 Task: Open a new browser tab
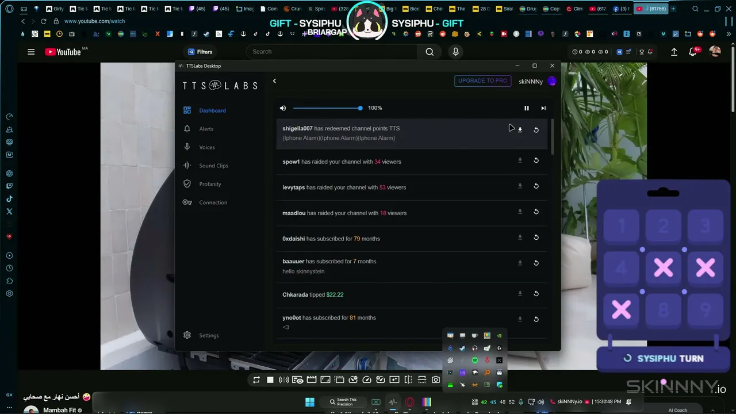coord(673,9)
